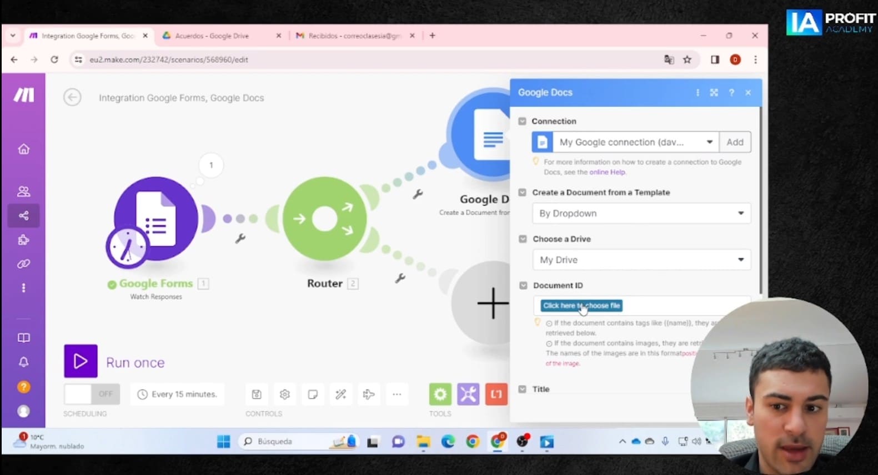Image resolution: width=878 pixels, height=475 pixels.
Task: Select the Router module
Action: (x=325, y=219)
